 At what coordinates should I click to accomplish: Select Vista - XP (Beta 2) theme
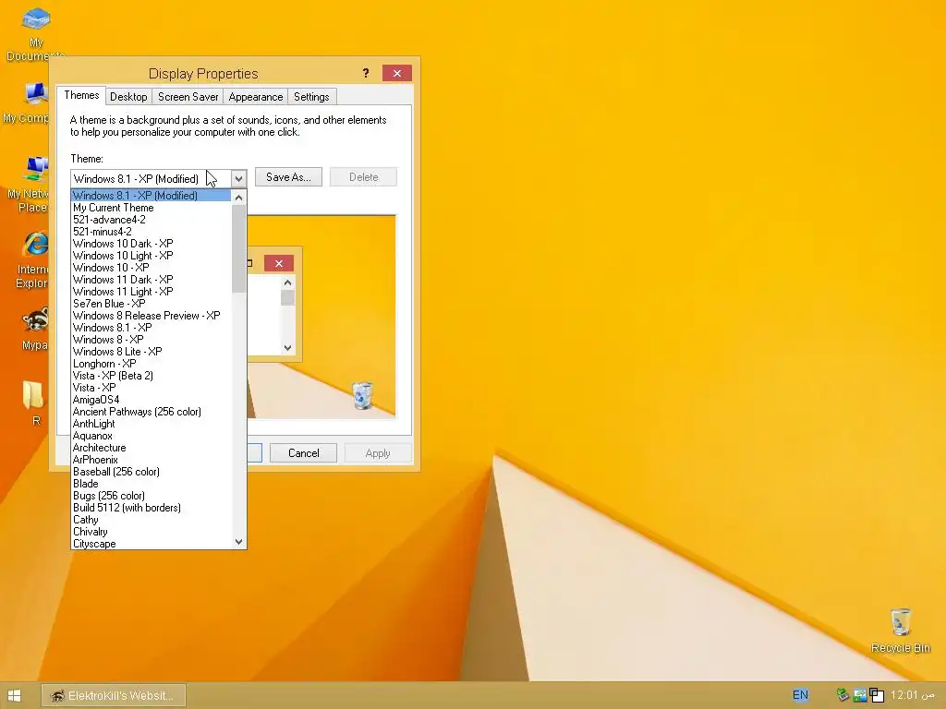coord(151,376)
